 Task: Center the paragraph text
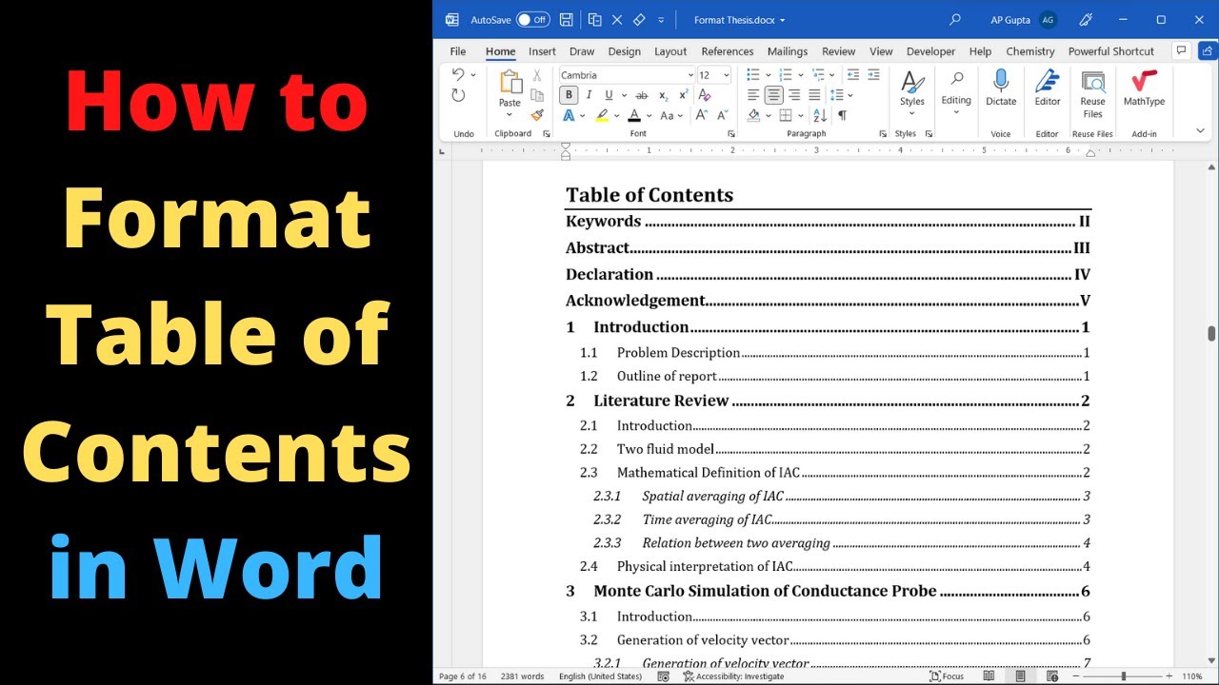(773, 95)
